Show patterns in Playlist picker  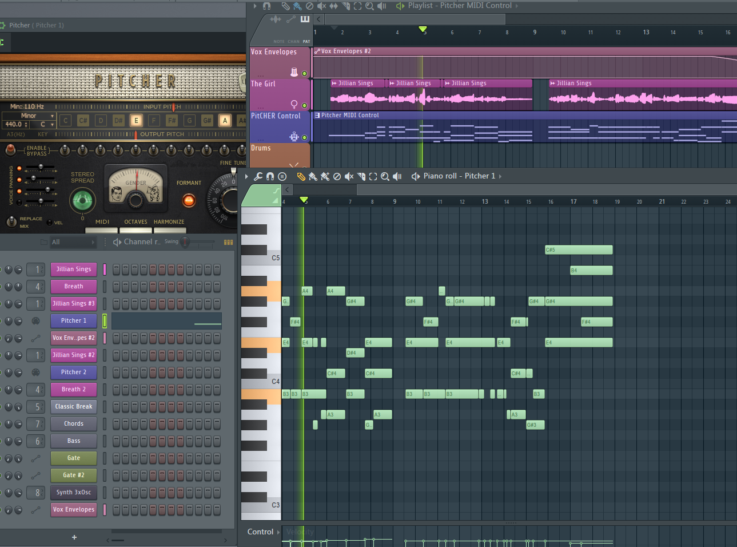coord(305,19)
